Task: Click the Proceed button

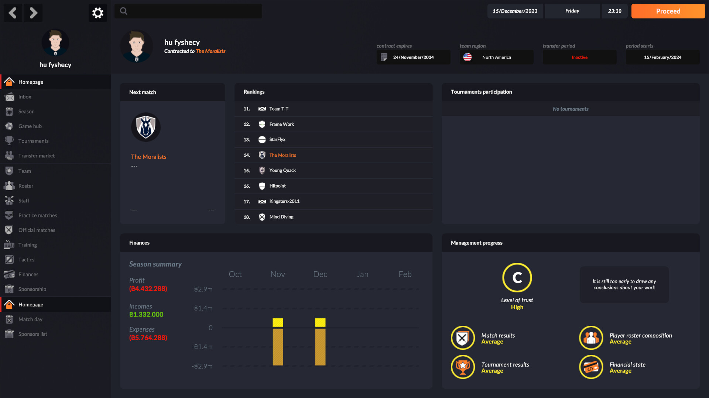Action: [x=668, y=11]
